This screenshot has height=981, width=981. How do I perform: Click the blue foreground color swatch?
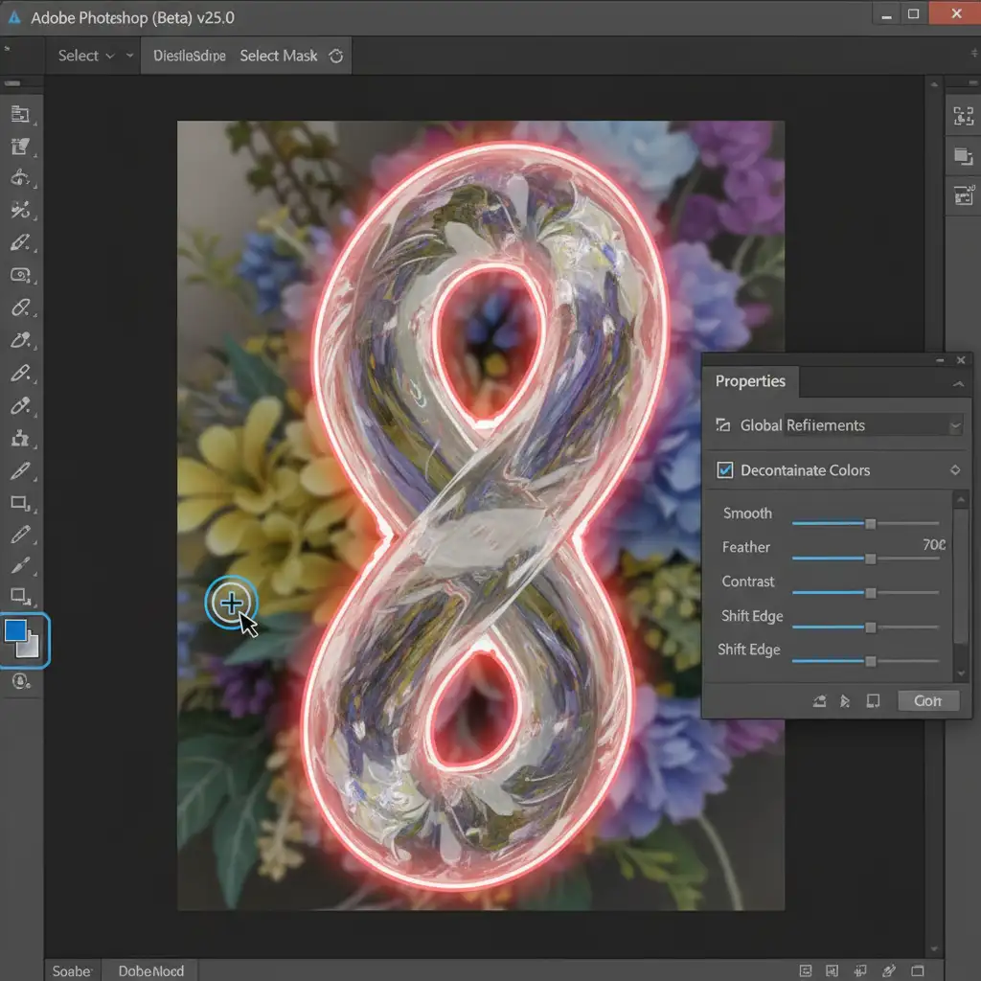tap(16, 631)
